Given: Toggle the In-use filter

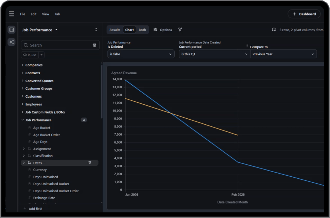Looking at the screenshot, I should click(30, 55).
